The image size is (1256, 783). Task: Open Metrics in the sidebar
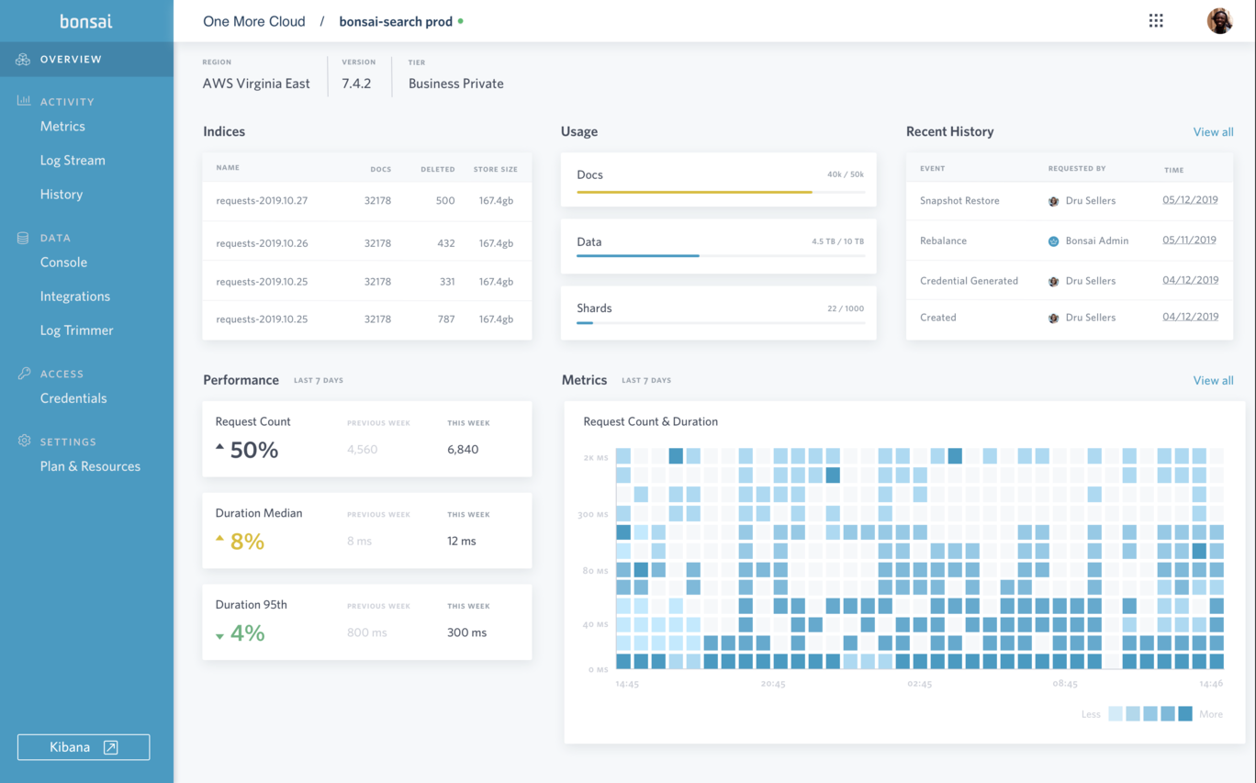point(62,127)
